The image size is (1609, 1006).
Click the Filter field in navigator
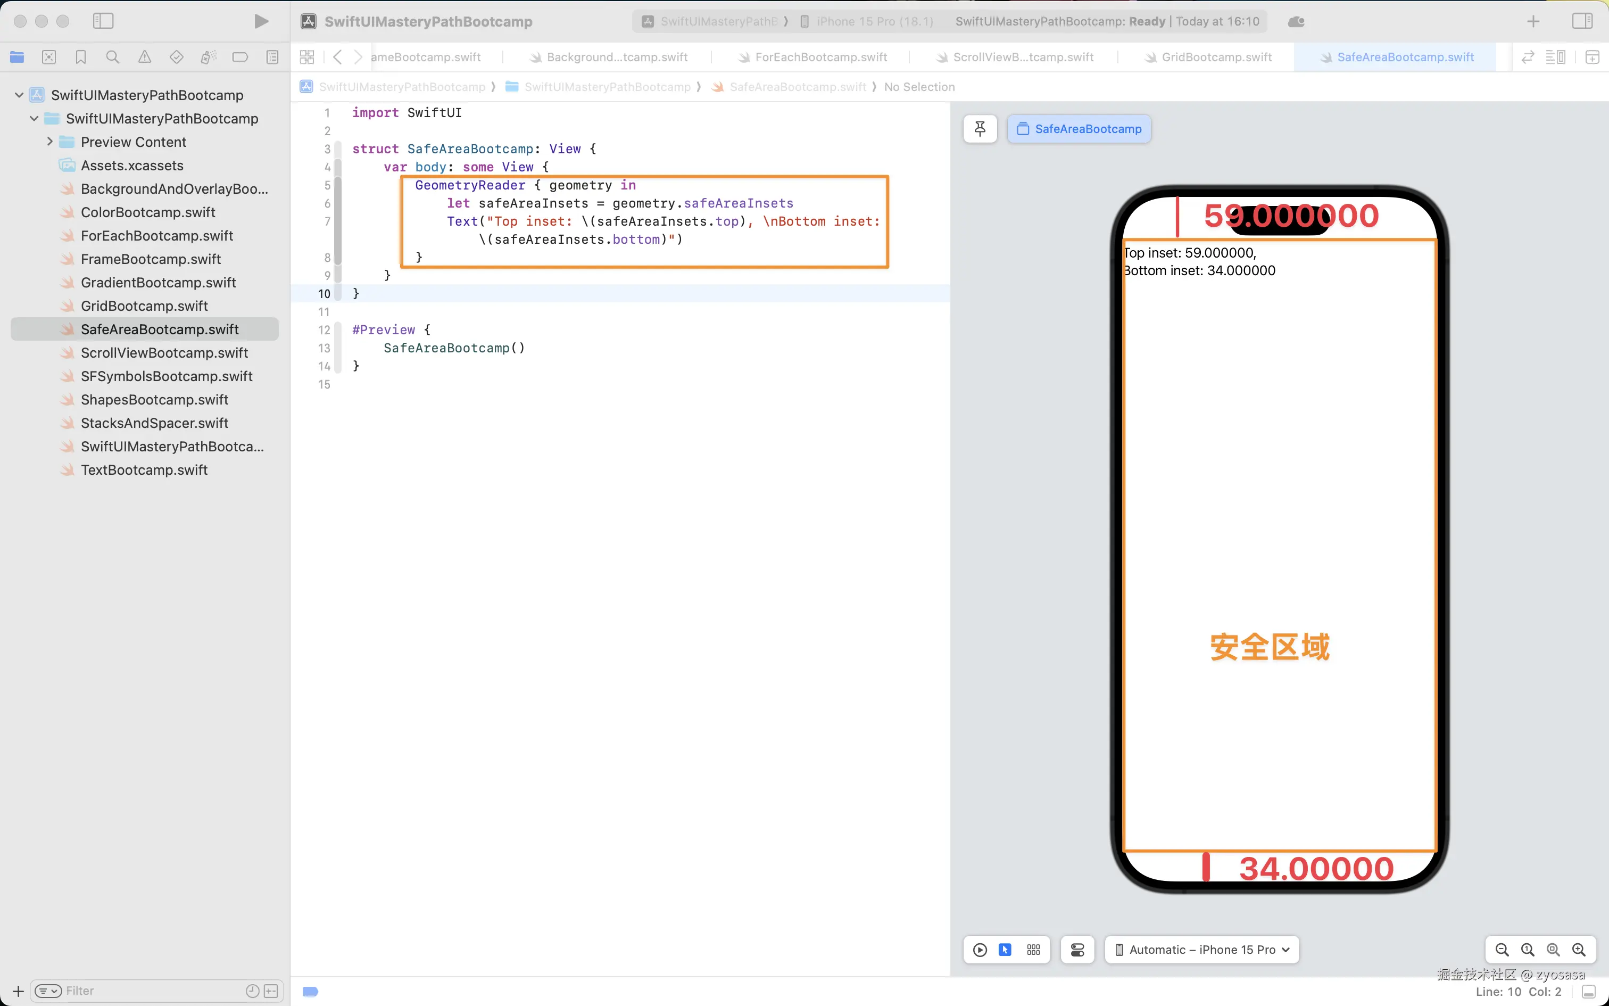click(153, 991)
